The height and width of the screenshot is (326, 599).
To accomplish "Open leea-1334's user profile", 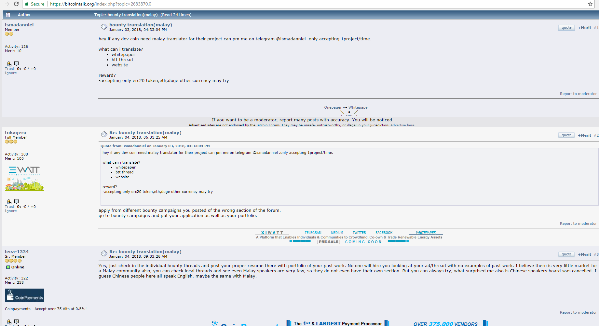I will (x=17, y=251).
